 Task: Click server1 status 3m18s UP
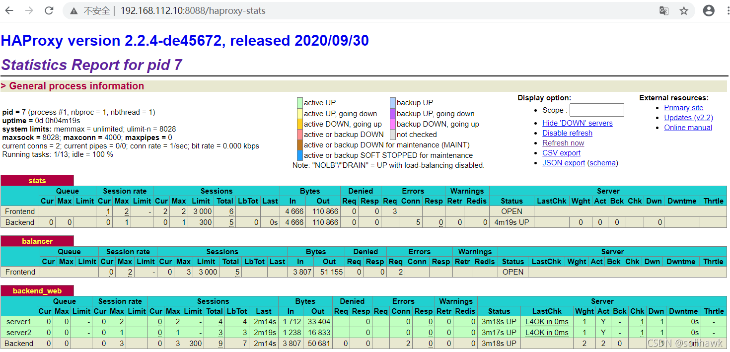499,322
